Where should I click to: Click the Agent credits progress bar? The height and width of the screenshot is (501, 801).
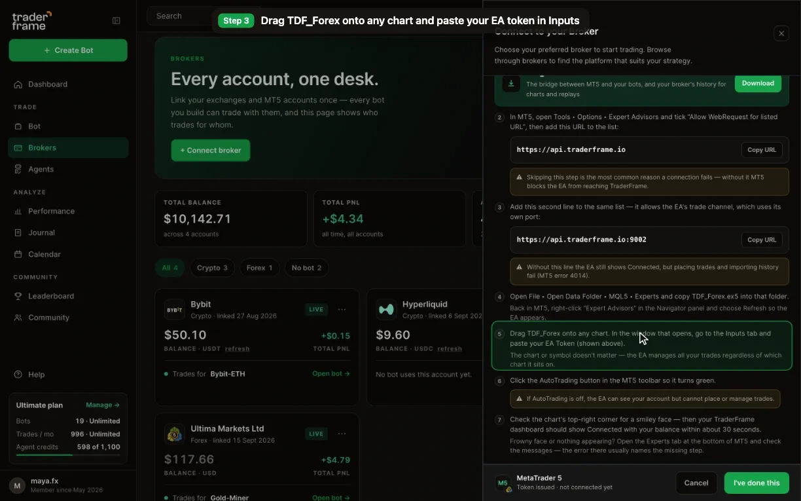click(68, 455)
